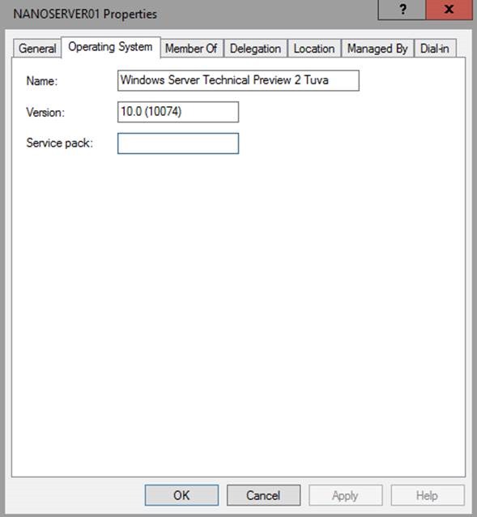Image resolution: width=477 pixels, height=517 pixels.
Task: Go to the Delegation tab
Action: (x=255, y=49)
